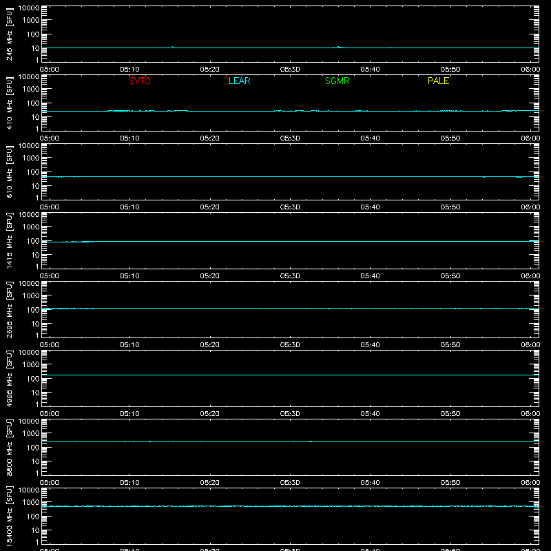Image resolution: width=551 pixels, height=551 pixels.
Task: Click 05:30 time label below 1415 MHz plot
Action: point(290,276)
